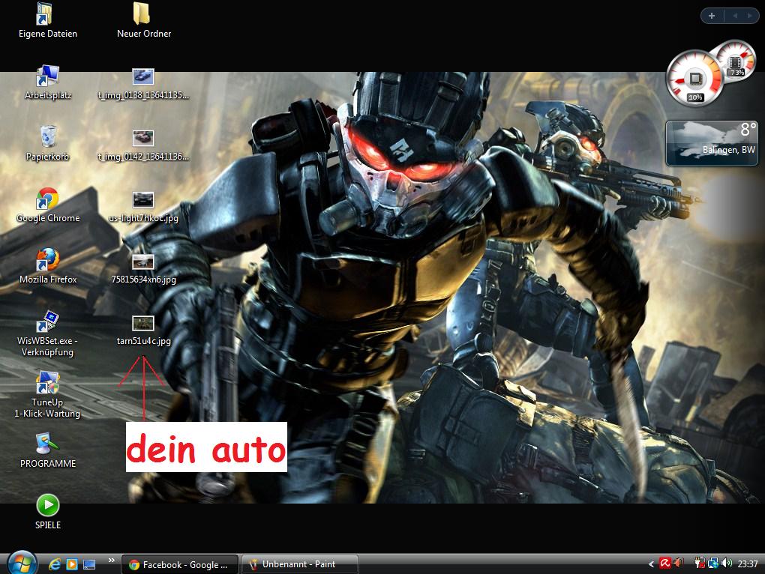Open the Avira red umbrella tray icon
This screenshot has width=765, height=574.
(x=664, y=564)
